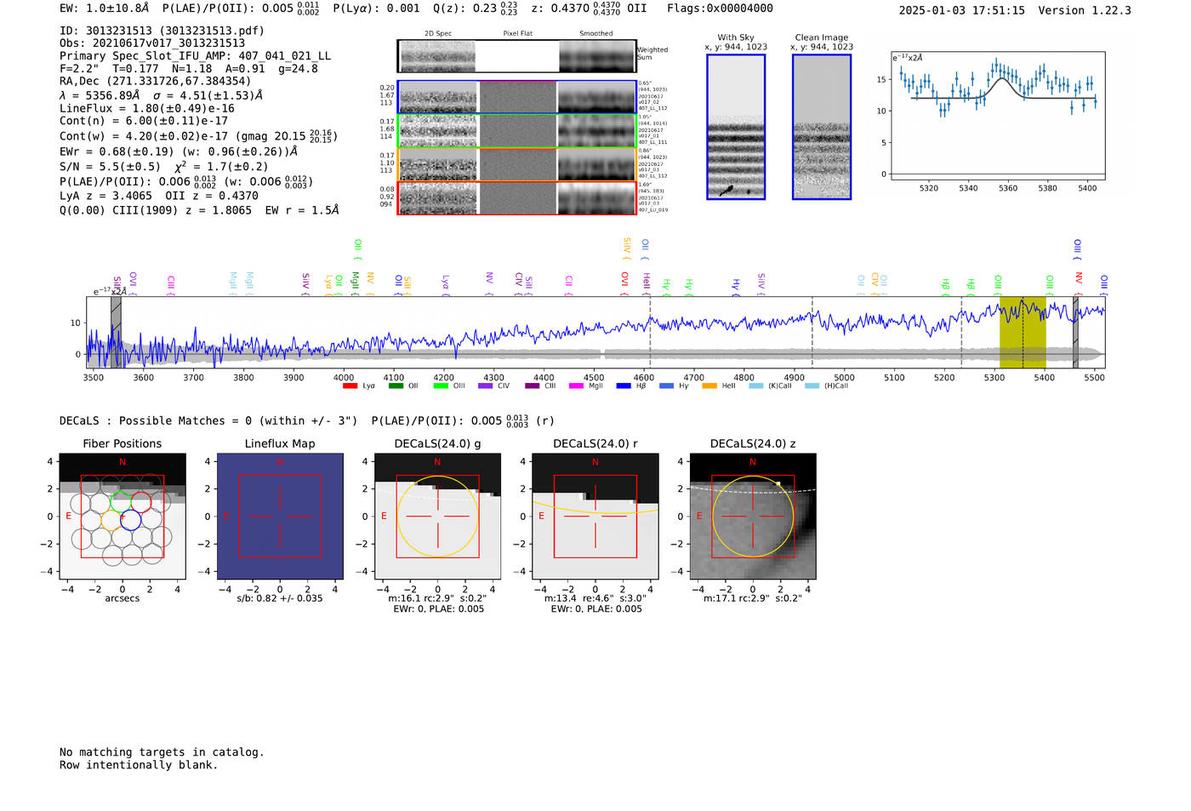Click the "LyA z = 3.4065" redshift line

tap(106, 196)
